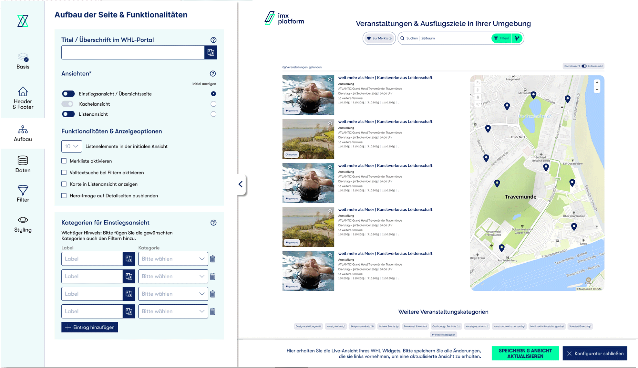Open the Filter section in the sidebar
Image resolution: width=638 pixels, height=368 pixels.
(23, 194)
